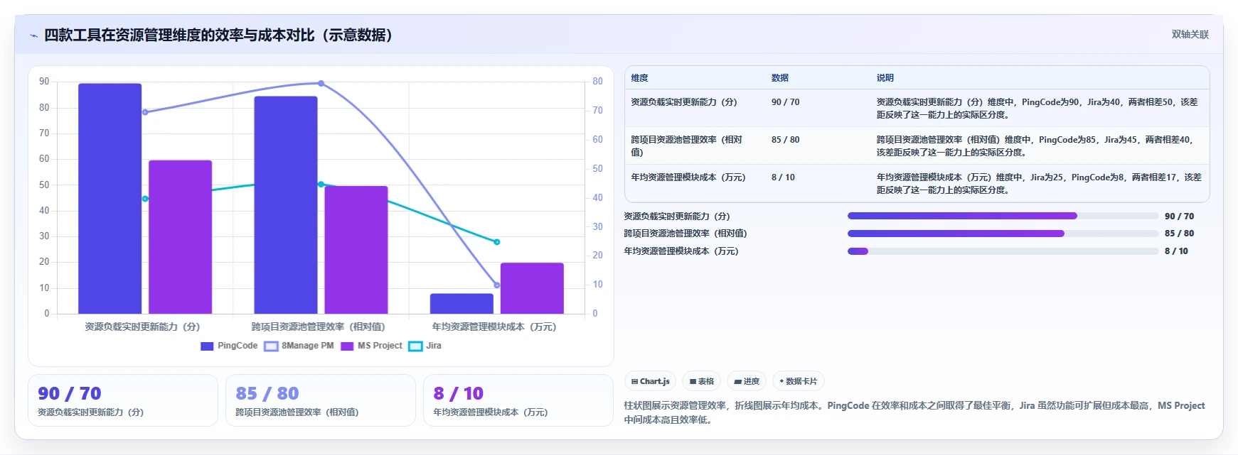The height and width of the screenshot is (455, 1238).
Task: Click progress bar for 年均资源管理模块成本
Action: 1003,251
